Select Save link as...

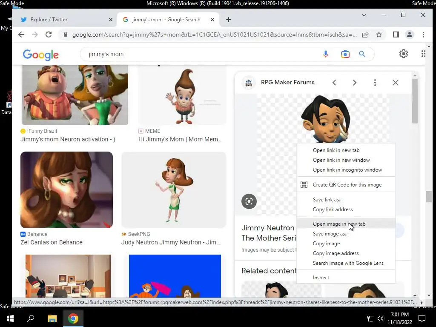tap(346, 200)
